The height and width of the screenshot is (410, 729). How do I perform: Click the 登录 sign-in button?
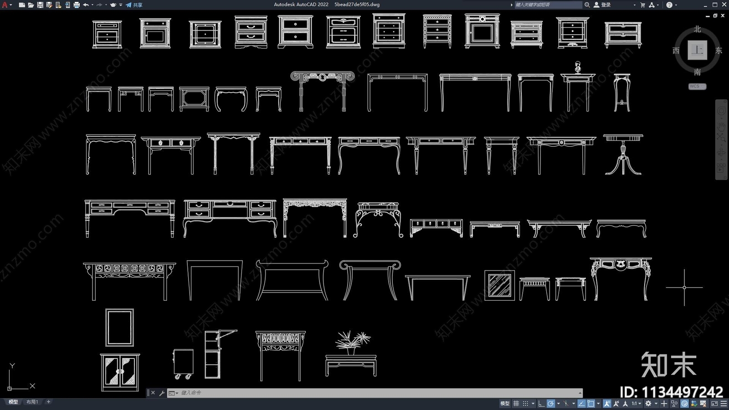pyautogui.click(x=602, y=5)
